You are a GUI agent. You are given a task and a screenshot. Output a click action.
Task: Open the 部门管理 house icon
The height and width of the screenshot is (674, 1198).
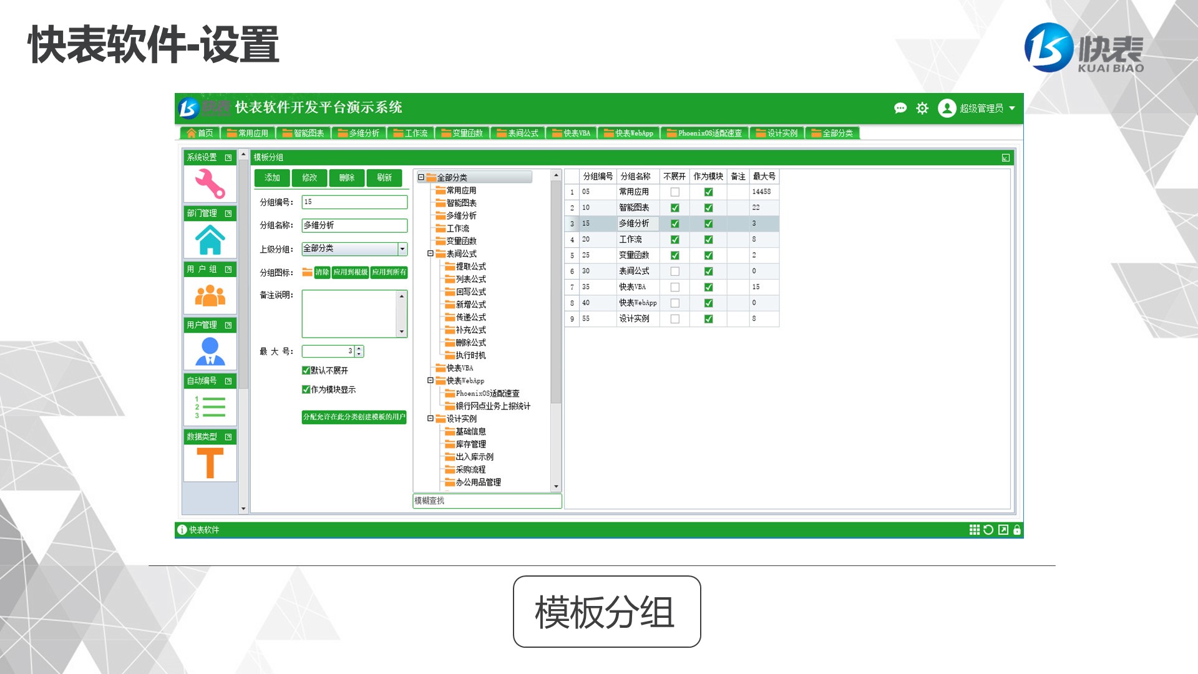(210, 240)
